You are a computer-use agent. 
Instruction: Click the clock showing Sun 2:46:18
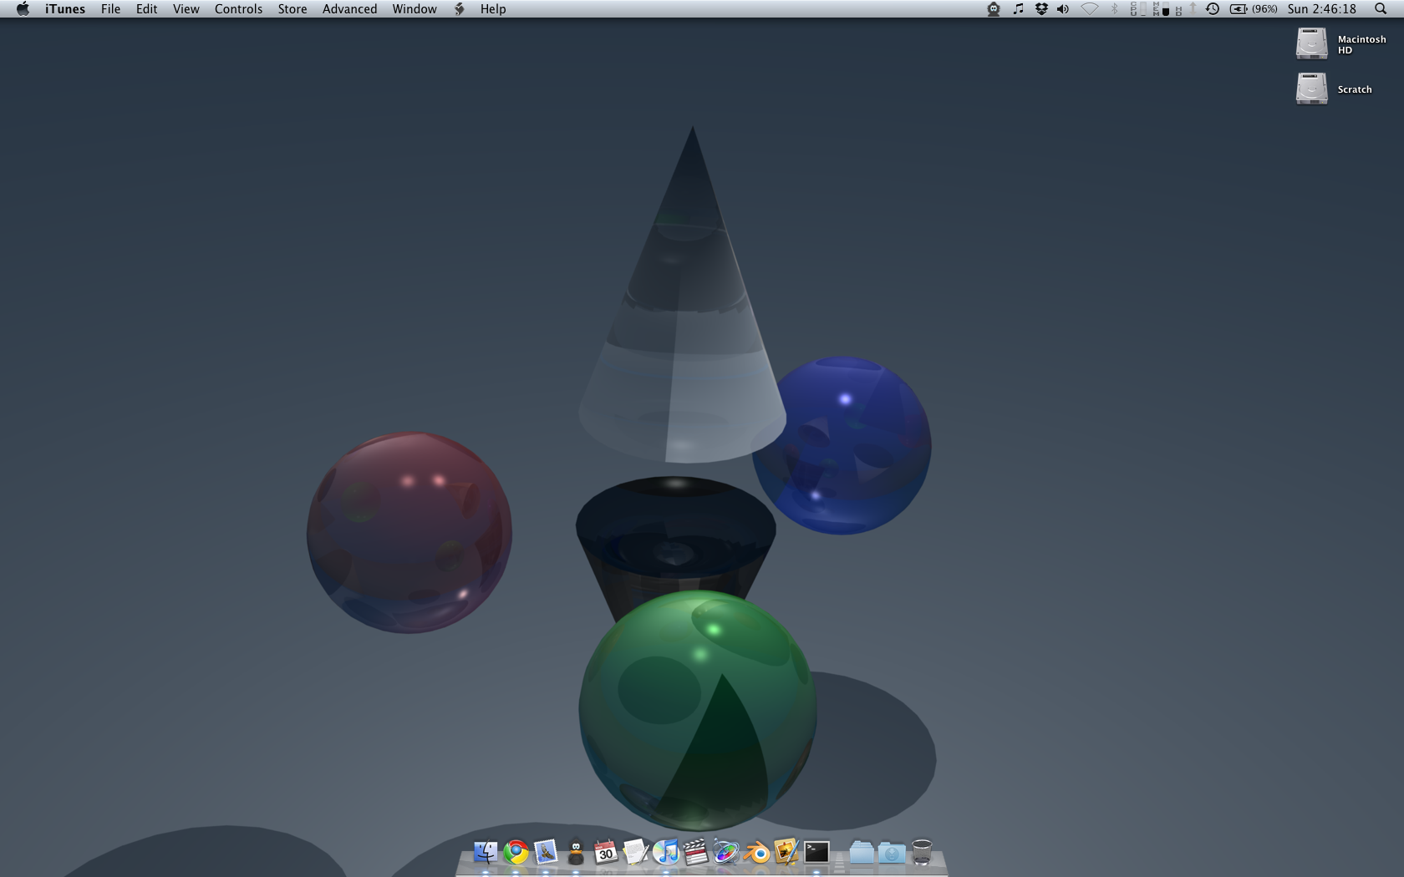click(x=1322, y=9)
